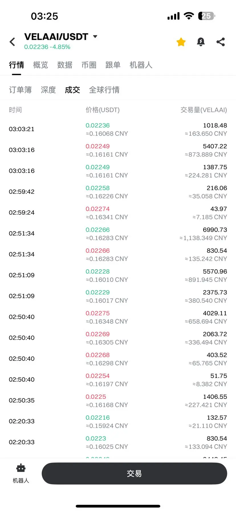Expand the VELAAI/USDT pair dropdown arrow
The width and height of the screenshot is (236, 512).
point(95,37)
